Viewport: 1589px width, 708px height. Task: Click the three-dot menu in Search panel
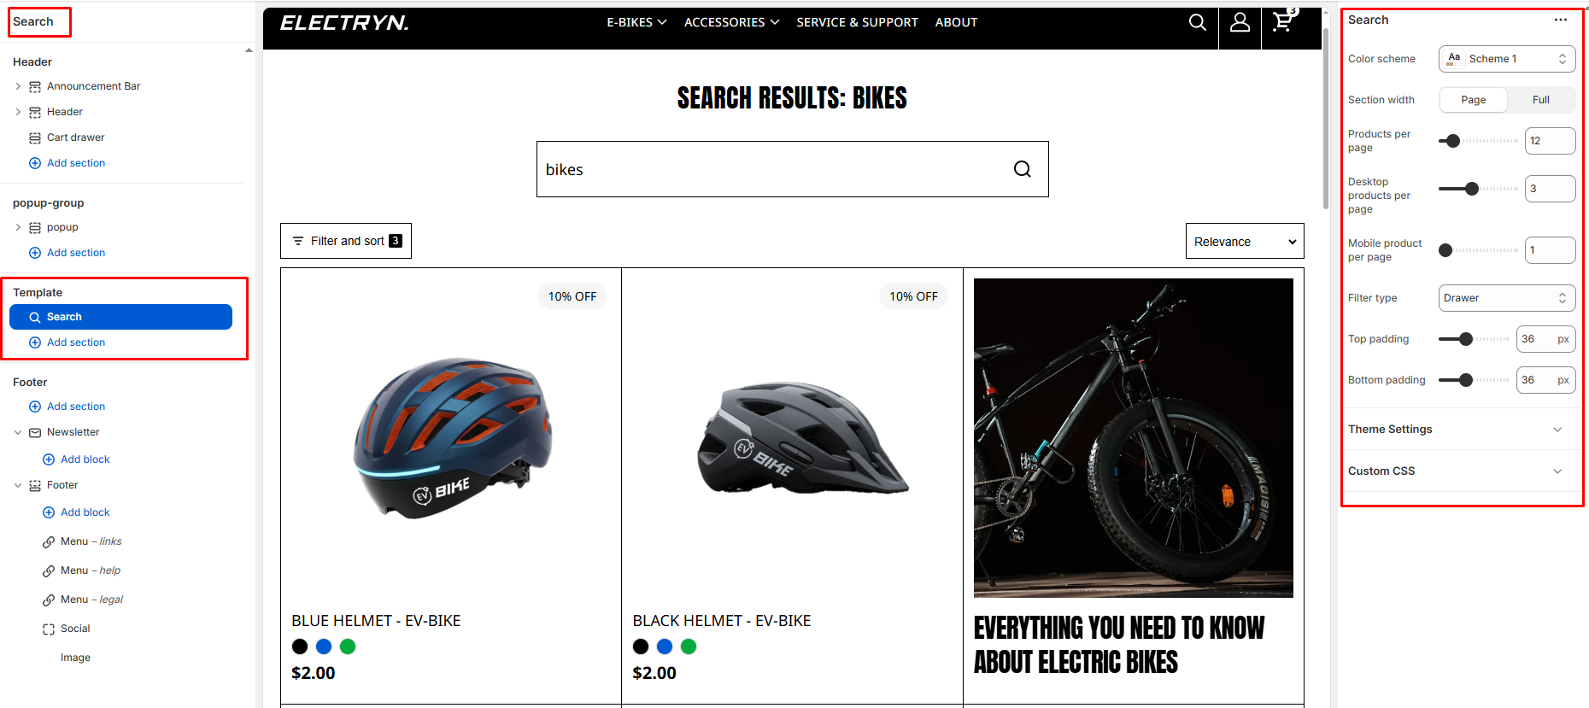coord(1561,20)
